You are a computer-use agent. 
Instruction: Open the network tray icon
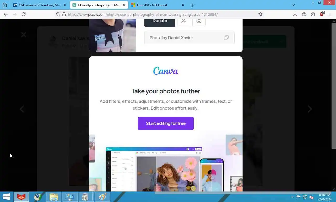tap(305, 197)
